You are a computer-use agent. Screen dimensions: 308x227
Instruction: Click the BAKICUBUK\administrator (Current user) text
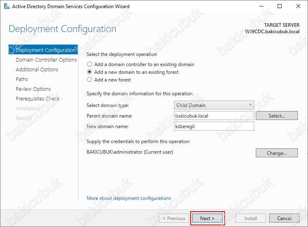[130, 152]
